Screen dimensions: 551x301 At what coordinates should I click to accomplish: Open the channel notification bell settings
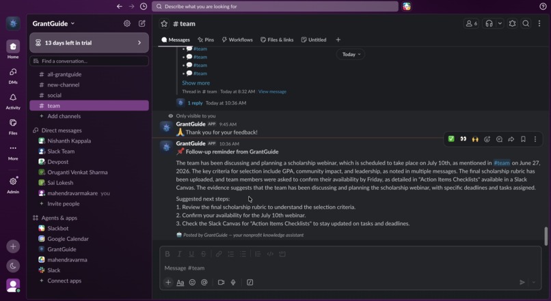coord(512,23)
